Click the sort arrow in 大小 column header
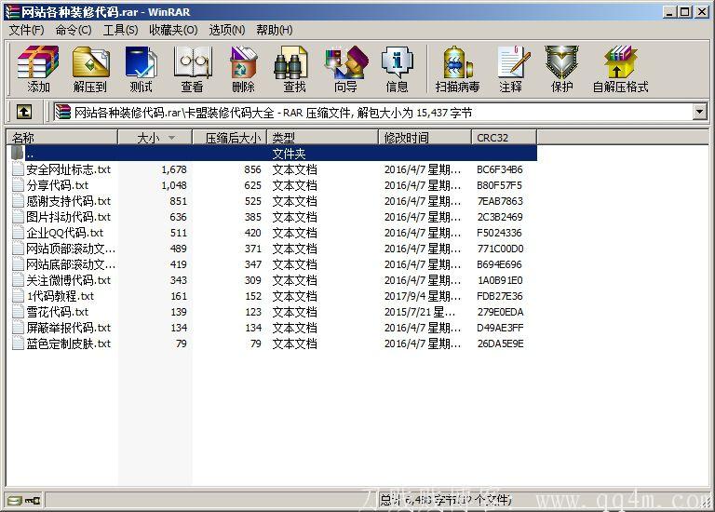This screenshot has width=715, height=512. pos(172,137)
